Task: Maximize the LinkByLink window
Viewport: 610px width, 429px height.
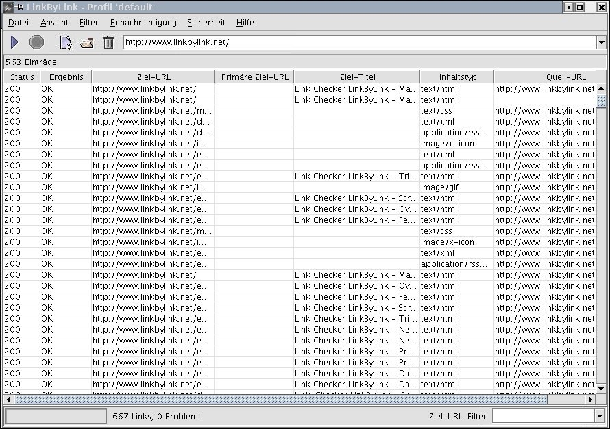Action: [x=580, y=7]
